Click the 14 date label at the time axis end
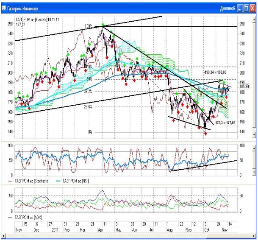The height and width of the screenshot is (240, 258). (x=230, y=224)
